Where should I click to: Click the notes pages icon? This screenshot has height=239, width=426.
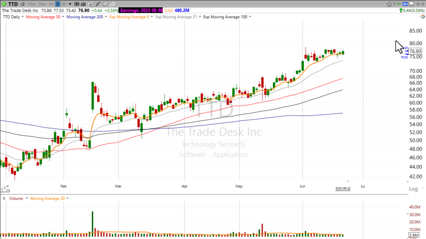(105, 4)
